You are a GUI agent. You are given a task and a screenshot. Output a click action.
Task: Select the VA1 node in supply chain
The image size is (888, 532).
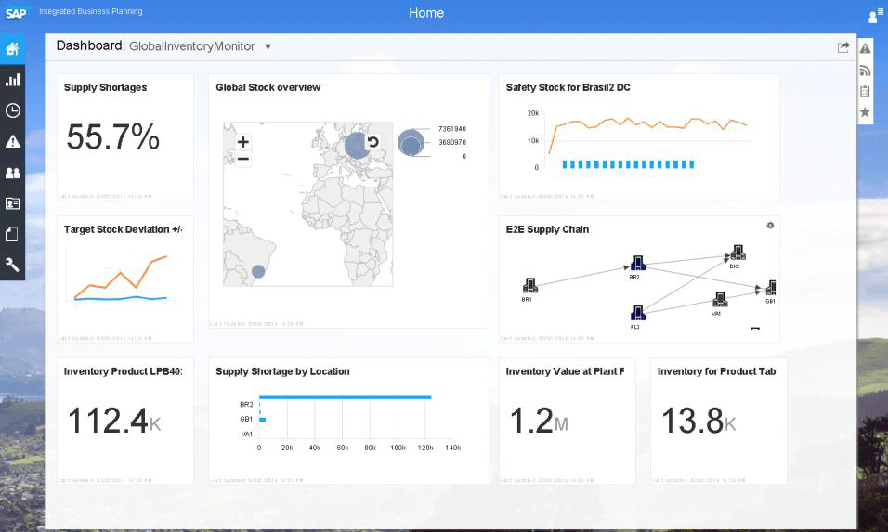(720, 299)
